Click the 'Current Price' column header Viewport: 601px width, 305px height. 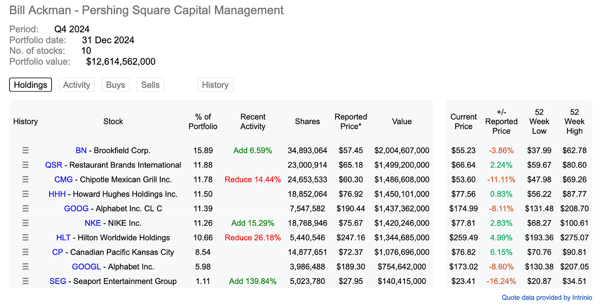click(464, 121)
